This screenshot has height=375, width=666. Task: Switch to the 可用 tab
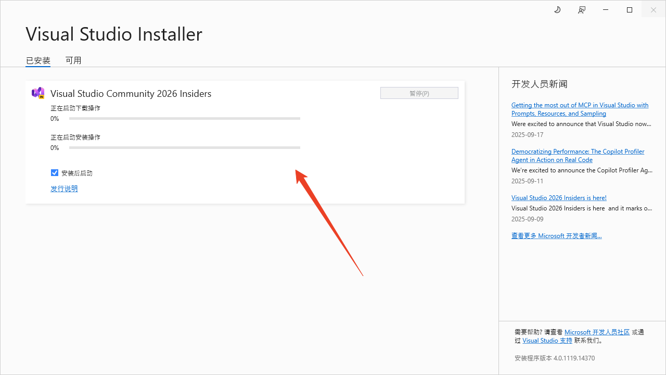73,60
